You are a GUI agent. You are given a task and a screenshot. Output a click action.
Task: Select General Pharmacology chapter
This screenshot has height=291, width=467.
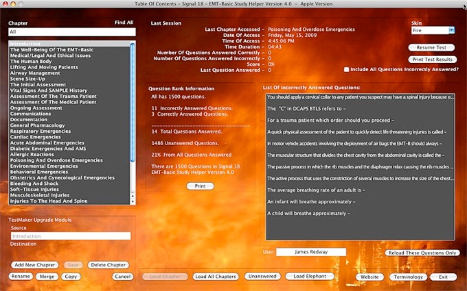69,125
